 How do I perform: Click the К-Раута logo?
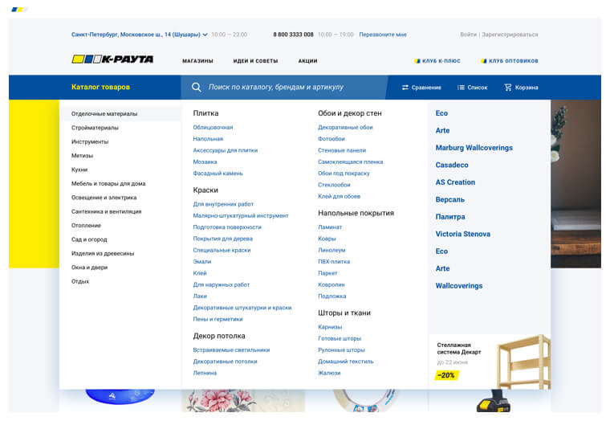pos(112,59)
